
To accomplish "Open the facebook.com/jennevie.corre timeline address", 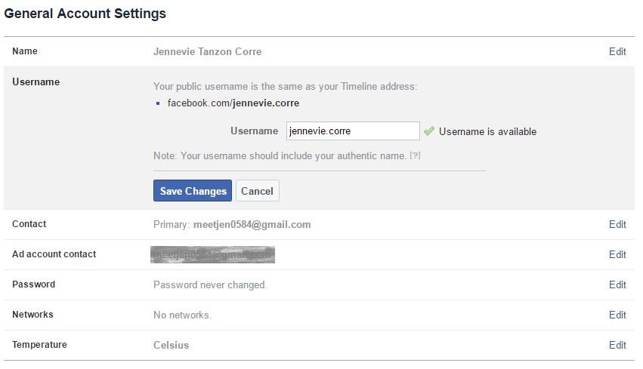I will click(233, 103).
